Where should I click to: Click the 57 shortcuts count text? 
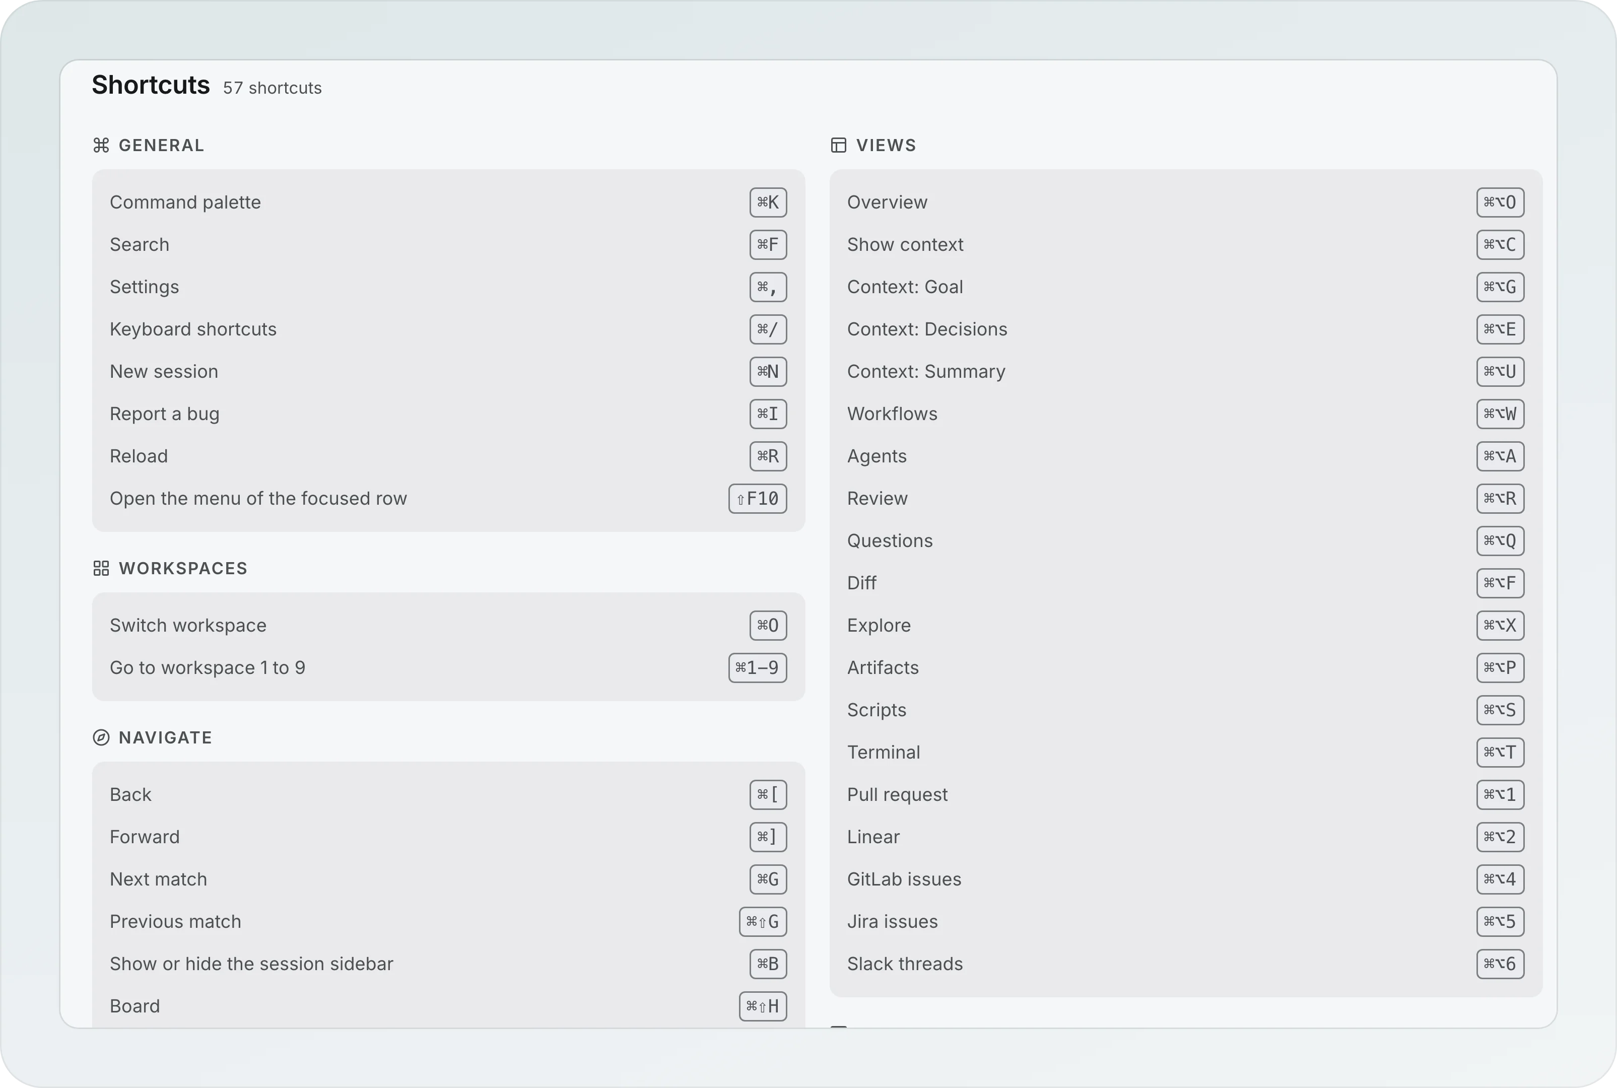click(272, 88)
